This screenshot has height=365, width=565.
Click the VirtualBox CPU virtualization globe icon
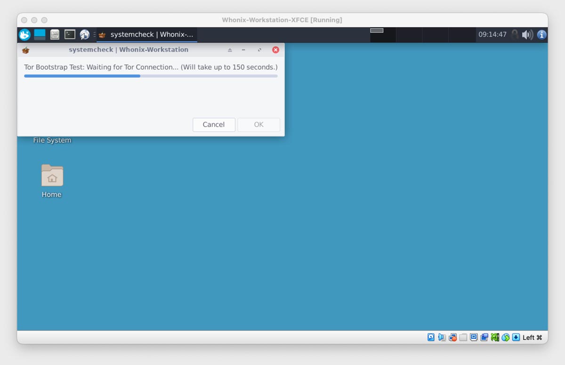click(506, 337)
